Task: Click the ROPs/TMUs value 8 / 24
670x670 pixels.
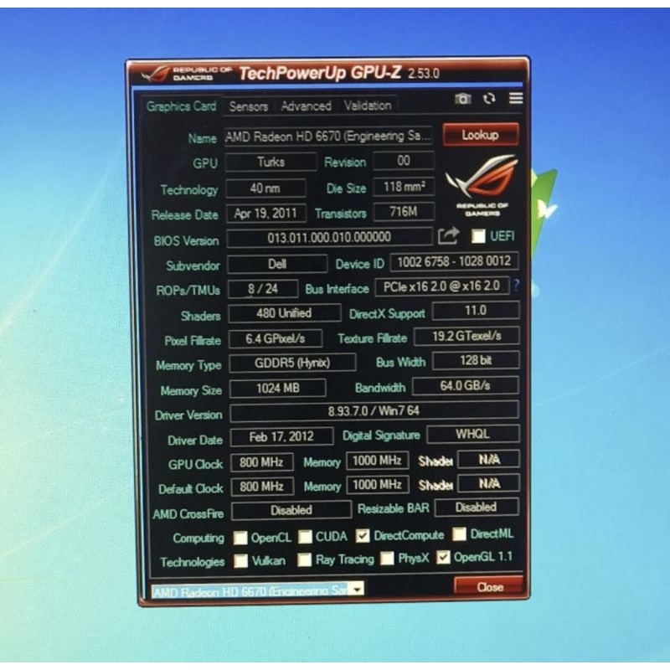Action: [263, 289]
